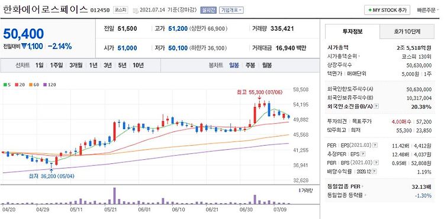
Task: Select 월봉 monthly candle chart
Action: pyautogui.click(x=266, y=65)
